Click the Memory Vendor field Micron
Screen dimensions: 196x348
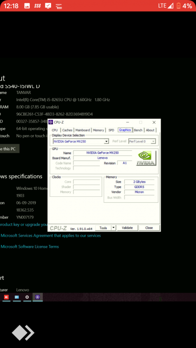pyautogui.click(x=139, y=192)
